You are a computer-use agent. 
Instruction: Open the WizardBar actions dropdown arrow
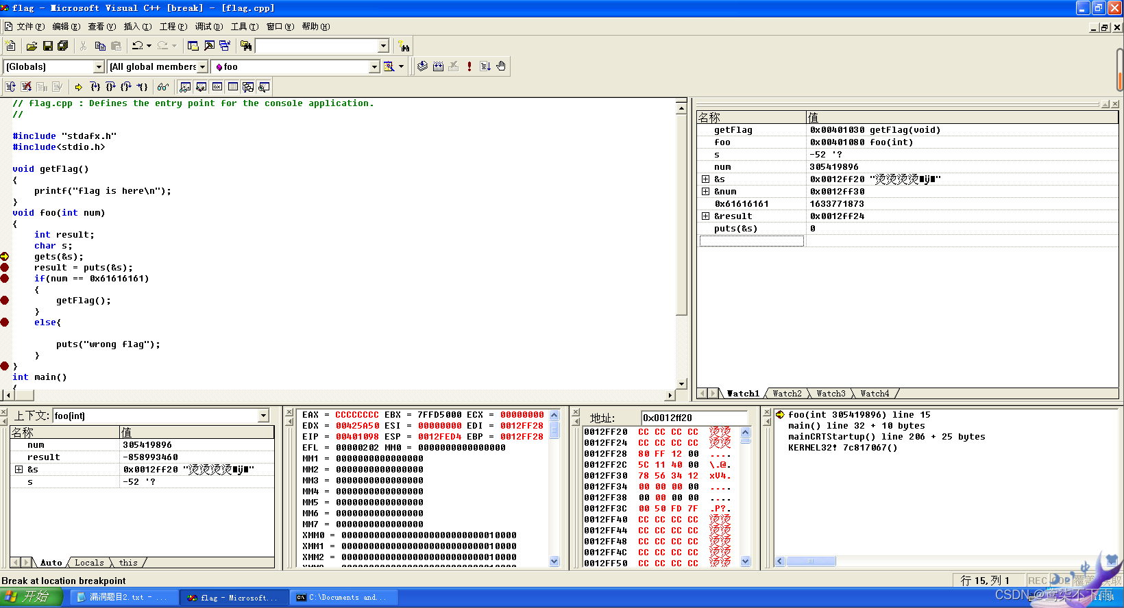click(402, 66)
